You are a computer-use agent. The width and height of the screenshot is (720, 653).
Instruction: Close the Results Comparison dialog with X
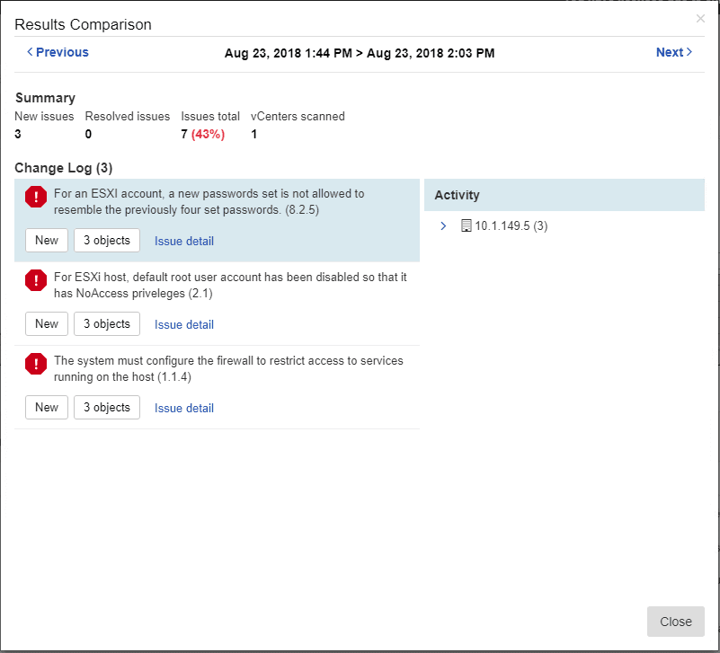tap(700, 19)
